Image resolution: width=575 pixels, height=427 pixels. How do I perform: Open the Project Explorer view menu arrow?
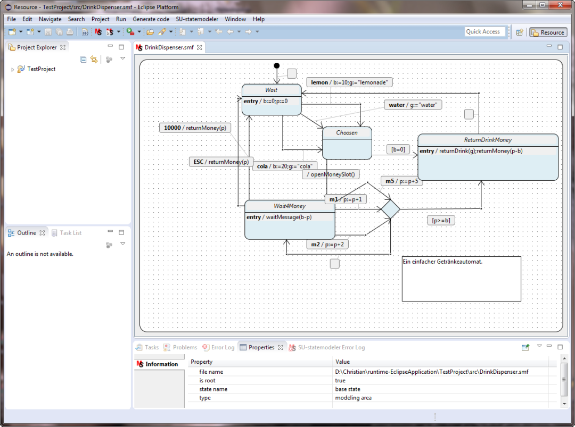pos(123,58)
